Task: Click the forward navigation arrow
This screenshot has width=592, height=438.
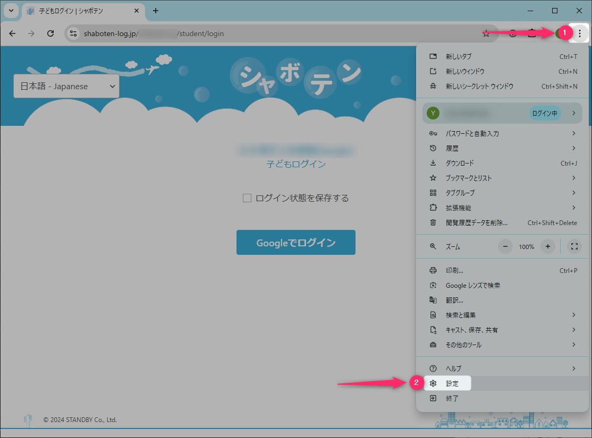Action: click(31, 33)
